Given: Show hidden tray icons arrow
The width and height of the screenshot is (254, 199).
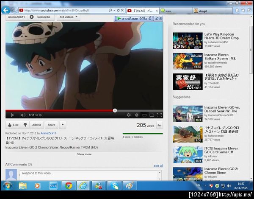Looking at the screenshot, I should click(205, 186).
